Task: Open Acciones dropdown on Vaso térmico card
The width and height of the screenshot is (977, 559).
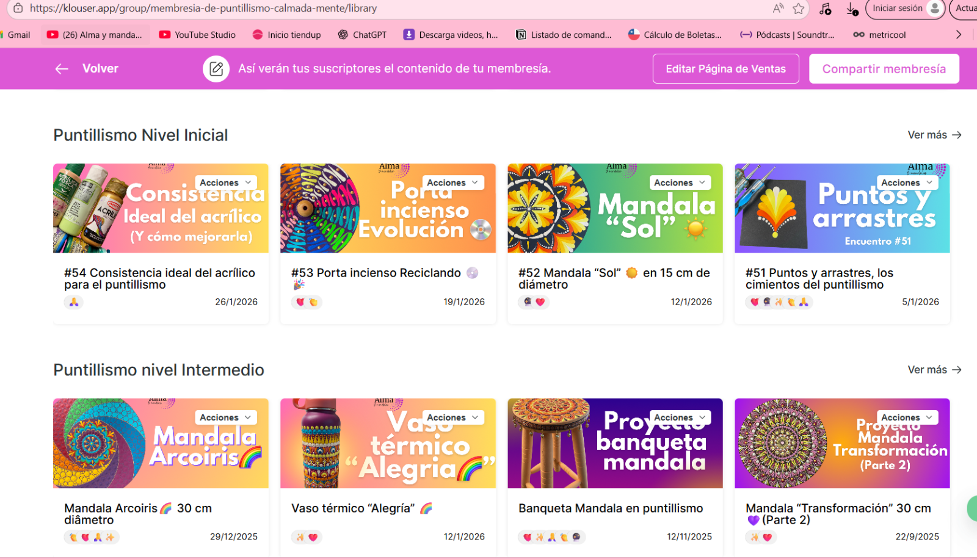Action: coord(452,417)
